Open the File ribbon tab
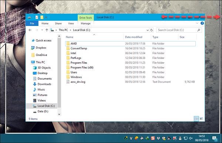The image size is (222, 143). coord(32,23)
